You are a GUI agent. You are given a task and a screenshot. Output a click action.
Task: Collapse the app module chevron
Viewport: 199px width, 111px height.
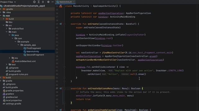coord(1,16)
